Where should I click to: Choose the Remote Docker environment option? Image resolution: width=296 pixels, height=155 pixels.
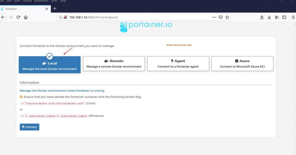(x=114, y=64)
